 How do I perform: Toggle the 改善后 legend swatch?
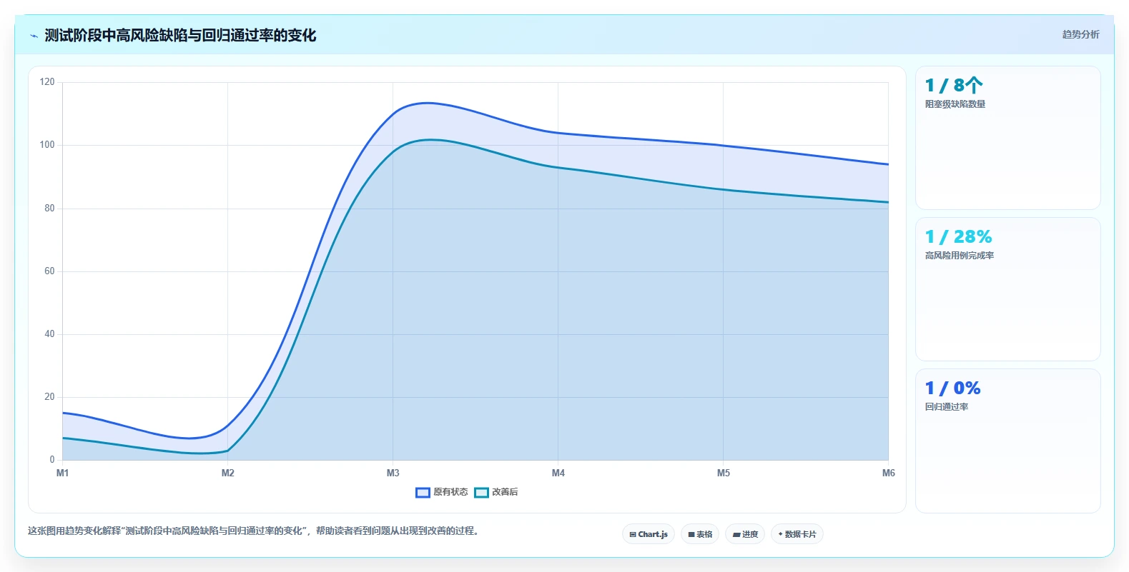481,492
